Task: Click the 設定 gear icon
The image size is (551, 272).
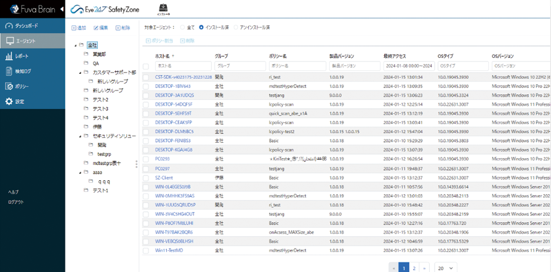Action: 9,102
